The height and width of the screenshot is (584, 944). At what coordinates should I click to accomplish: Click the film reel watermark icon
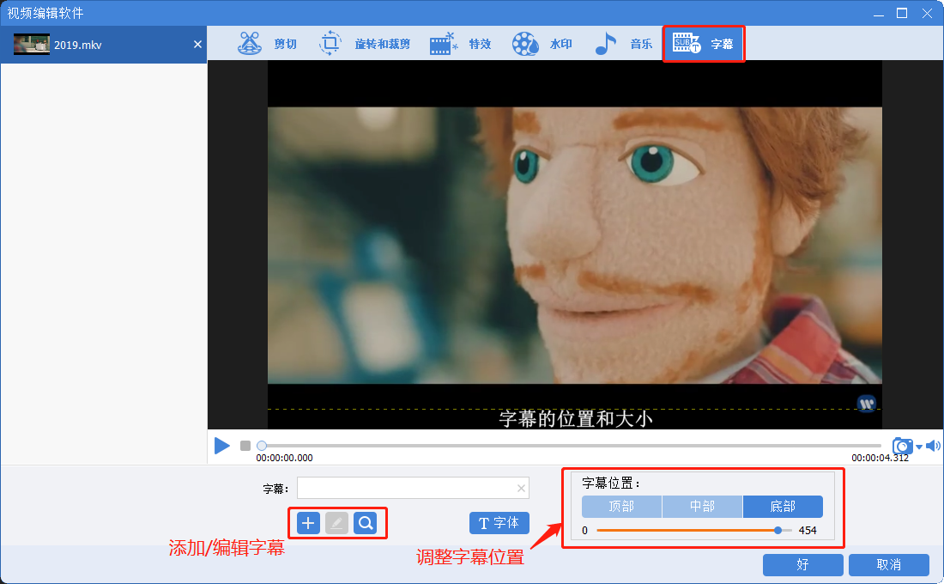[525, 44]
